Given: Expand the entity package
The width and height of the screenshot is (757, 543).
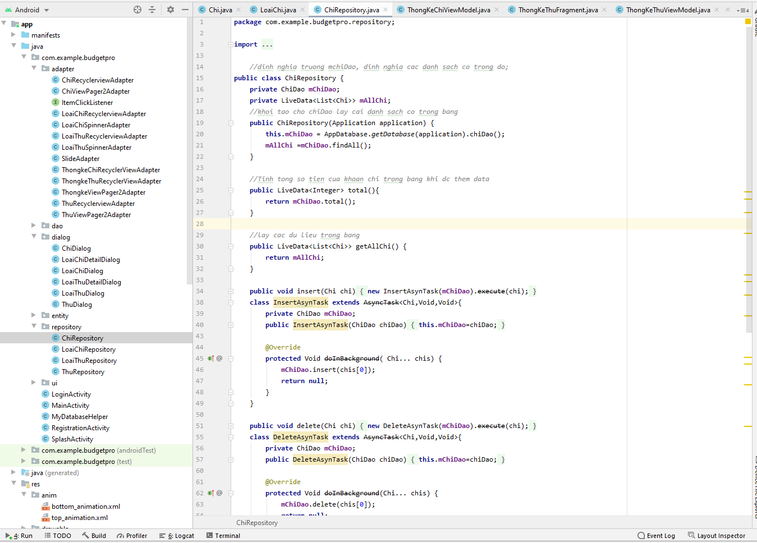Looking at the screenshot, I should [x=34, y=315].
